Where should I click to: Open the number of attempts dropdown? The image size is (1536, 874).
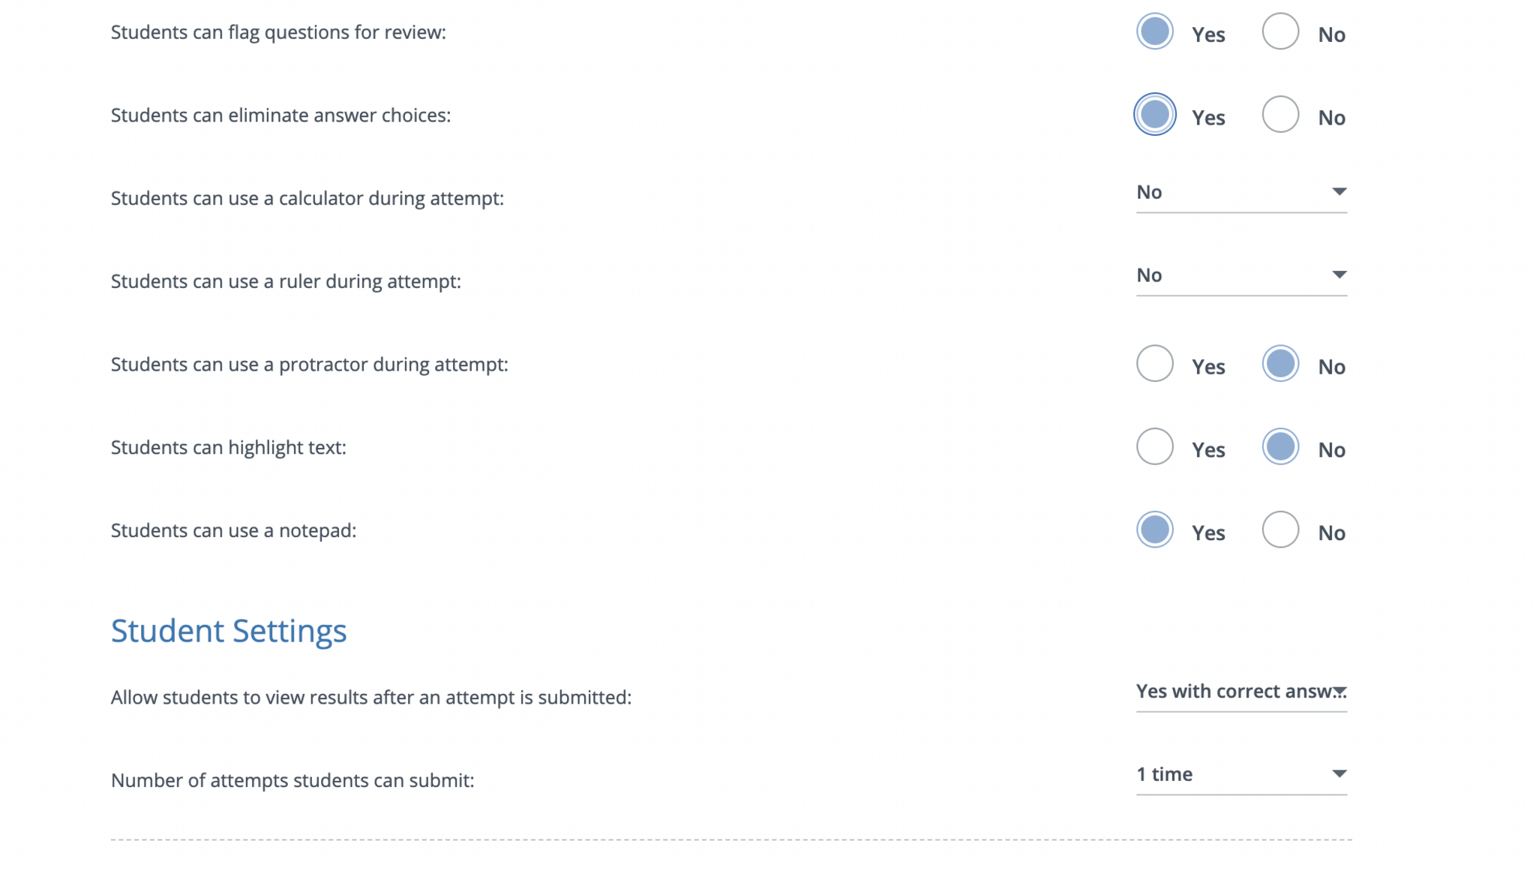(x=1240, y=775)
